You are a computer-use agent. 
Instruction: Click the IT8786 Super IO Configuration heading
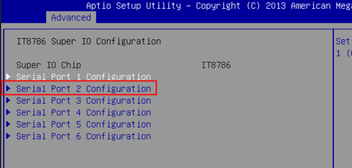89,41
